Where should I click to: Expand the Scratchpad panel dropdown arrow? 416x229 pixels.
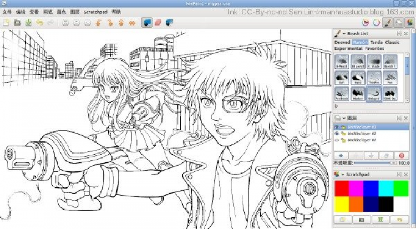tap(344, 174)
